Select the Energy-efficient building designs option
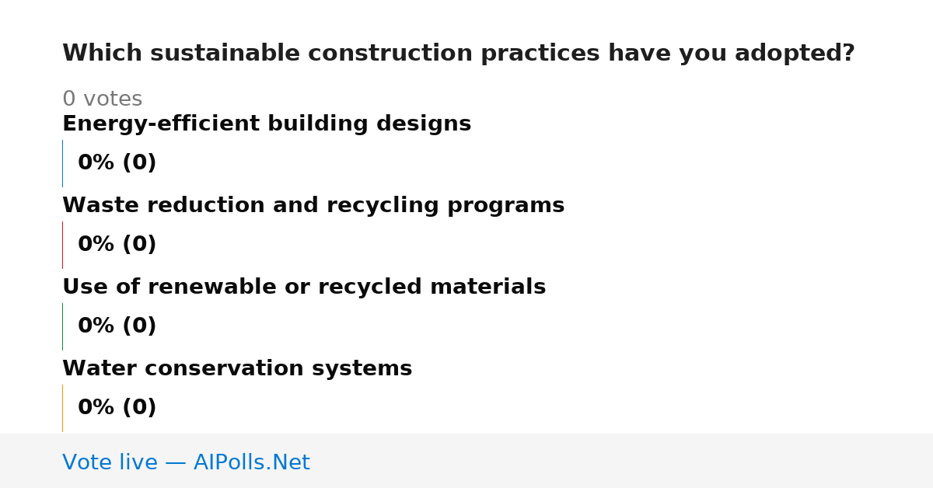This screenshot has width=933, height=488. [267, 124]
